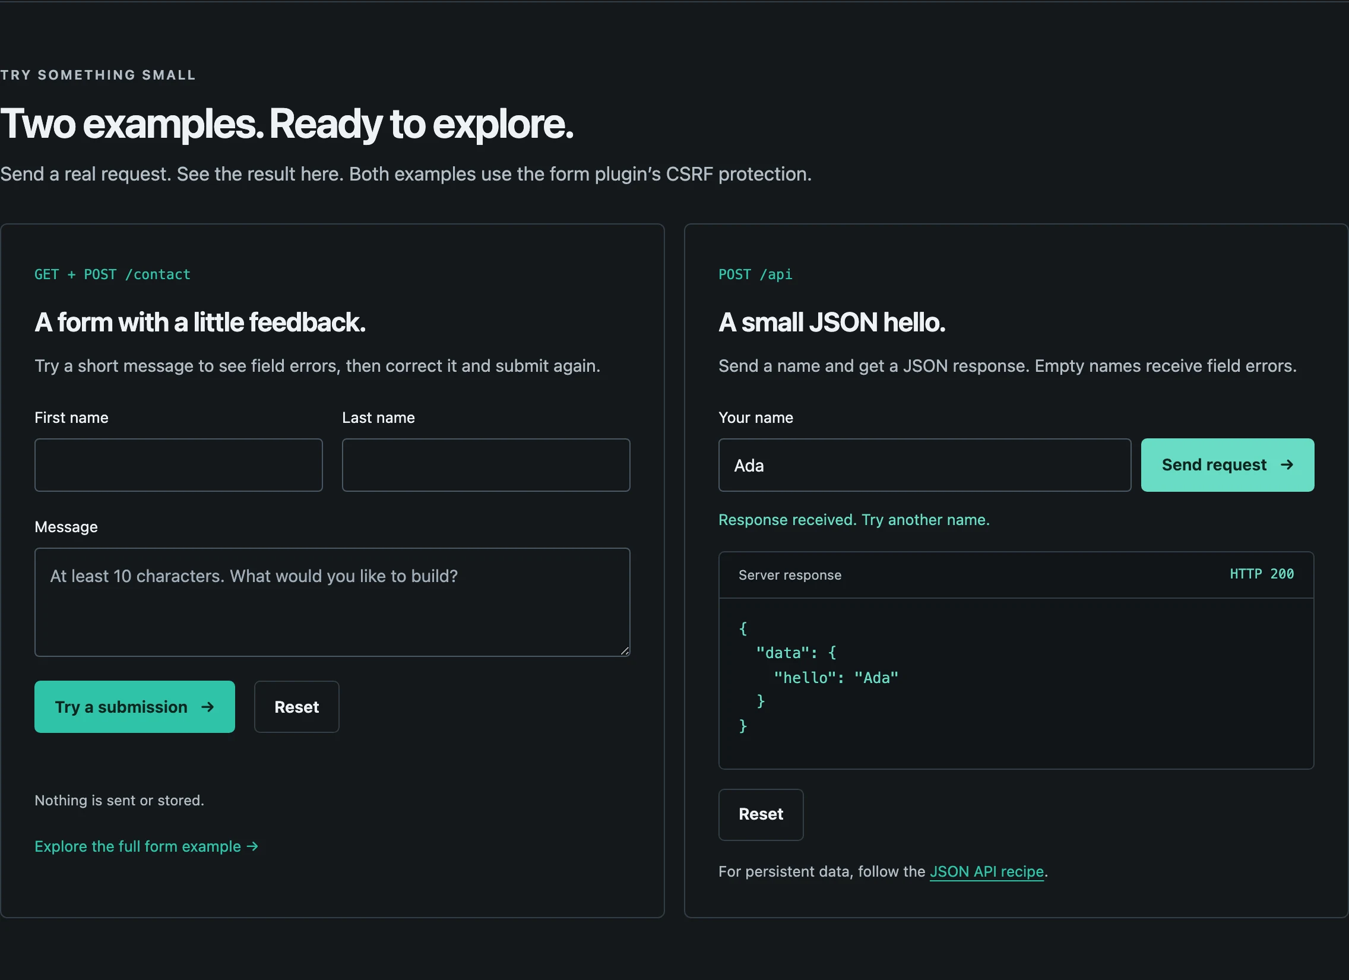Click the Message textarea resize handle
The height and width of the screenshot is (980, 1349).
pyautogui.click(x=625, y=651)
